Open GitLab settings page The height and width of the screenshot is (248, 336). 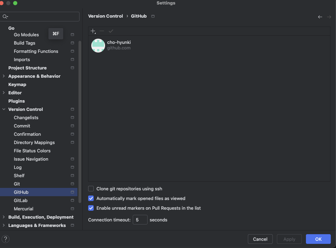click(21, 200)
